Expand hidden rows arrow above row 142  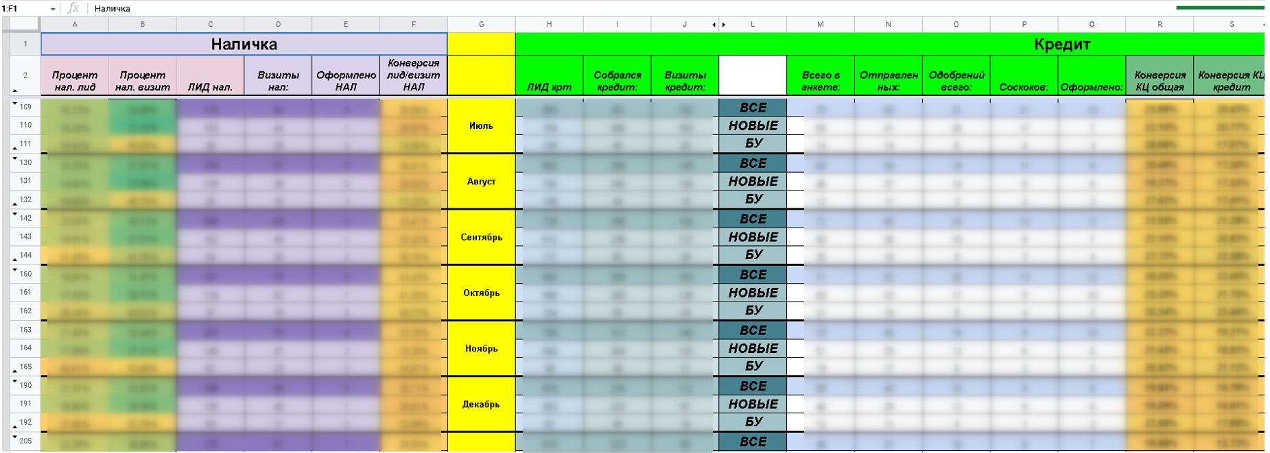[x=14, y=215]
